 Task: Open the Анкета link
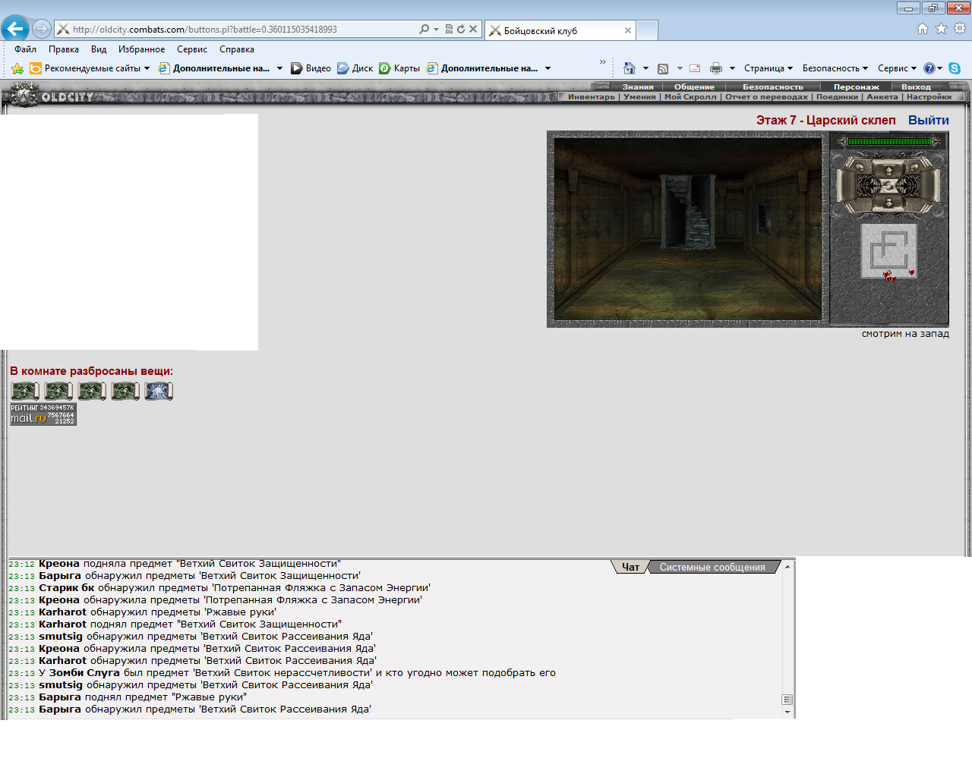pyautogui.click(x=882, y=97)
